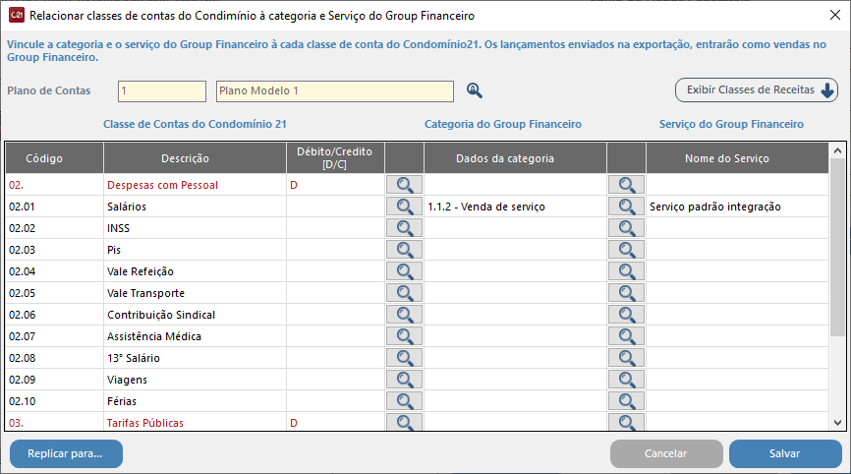851x474 pixels.
Task: Open category search for INSS row
Action: point(404,228)
